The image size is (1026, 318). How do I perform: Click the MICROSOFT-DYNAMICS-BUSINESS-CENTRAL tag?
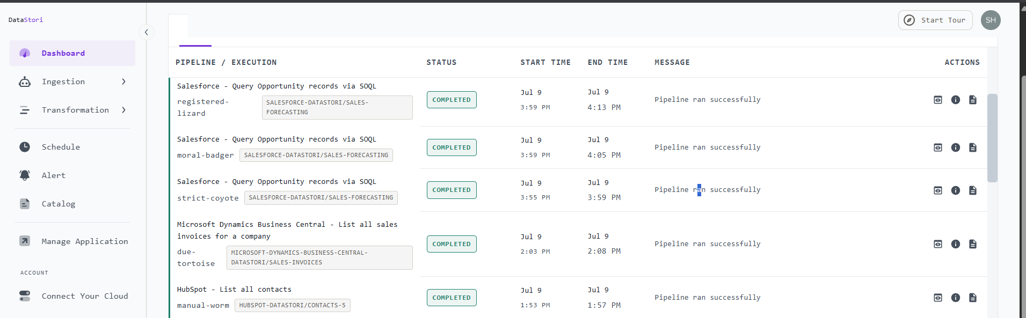tap(320, 257)
